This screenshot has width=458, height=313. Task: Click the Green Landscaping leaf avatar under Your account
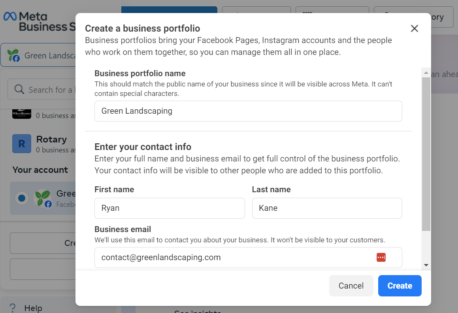(43, 198)
